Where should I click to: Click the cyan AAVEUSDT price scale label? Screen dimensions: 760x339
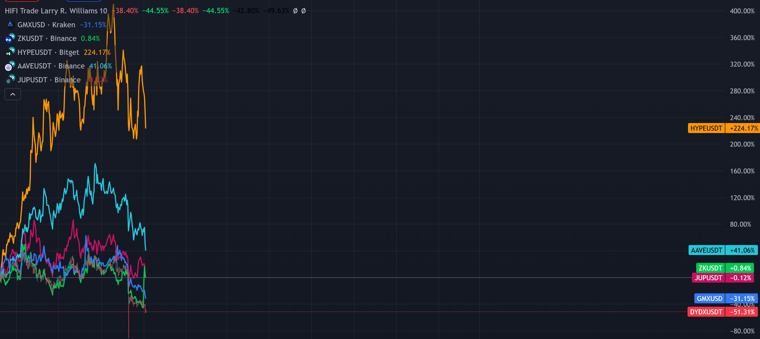click(706, 250)
